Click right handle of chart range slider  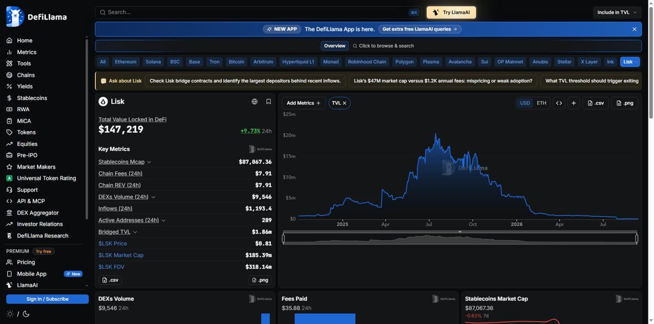click(x=637, y=239)
